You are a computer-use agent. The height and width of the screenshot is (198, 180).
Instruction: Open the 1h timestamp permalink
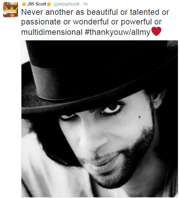(x=85, y=4)
